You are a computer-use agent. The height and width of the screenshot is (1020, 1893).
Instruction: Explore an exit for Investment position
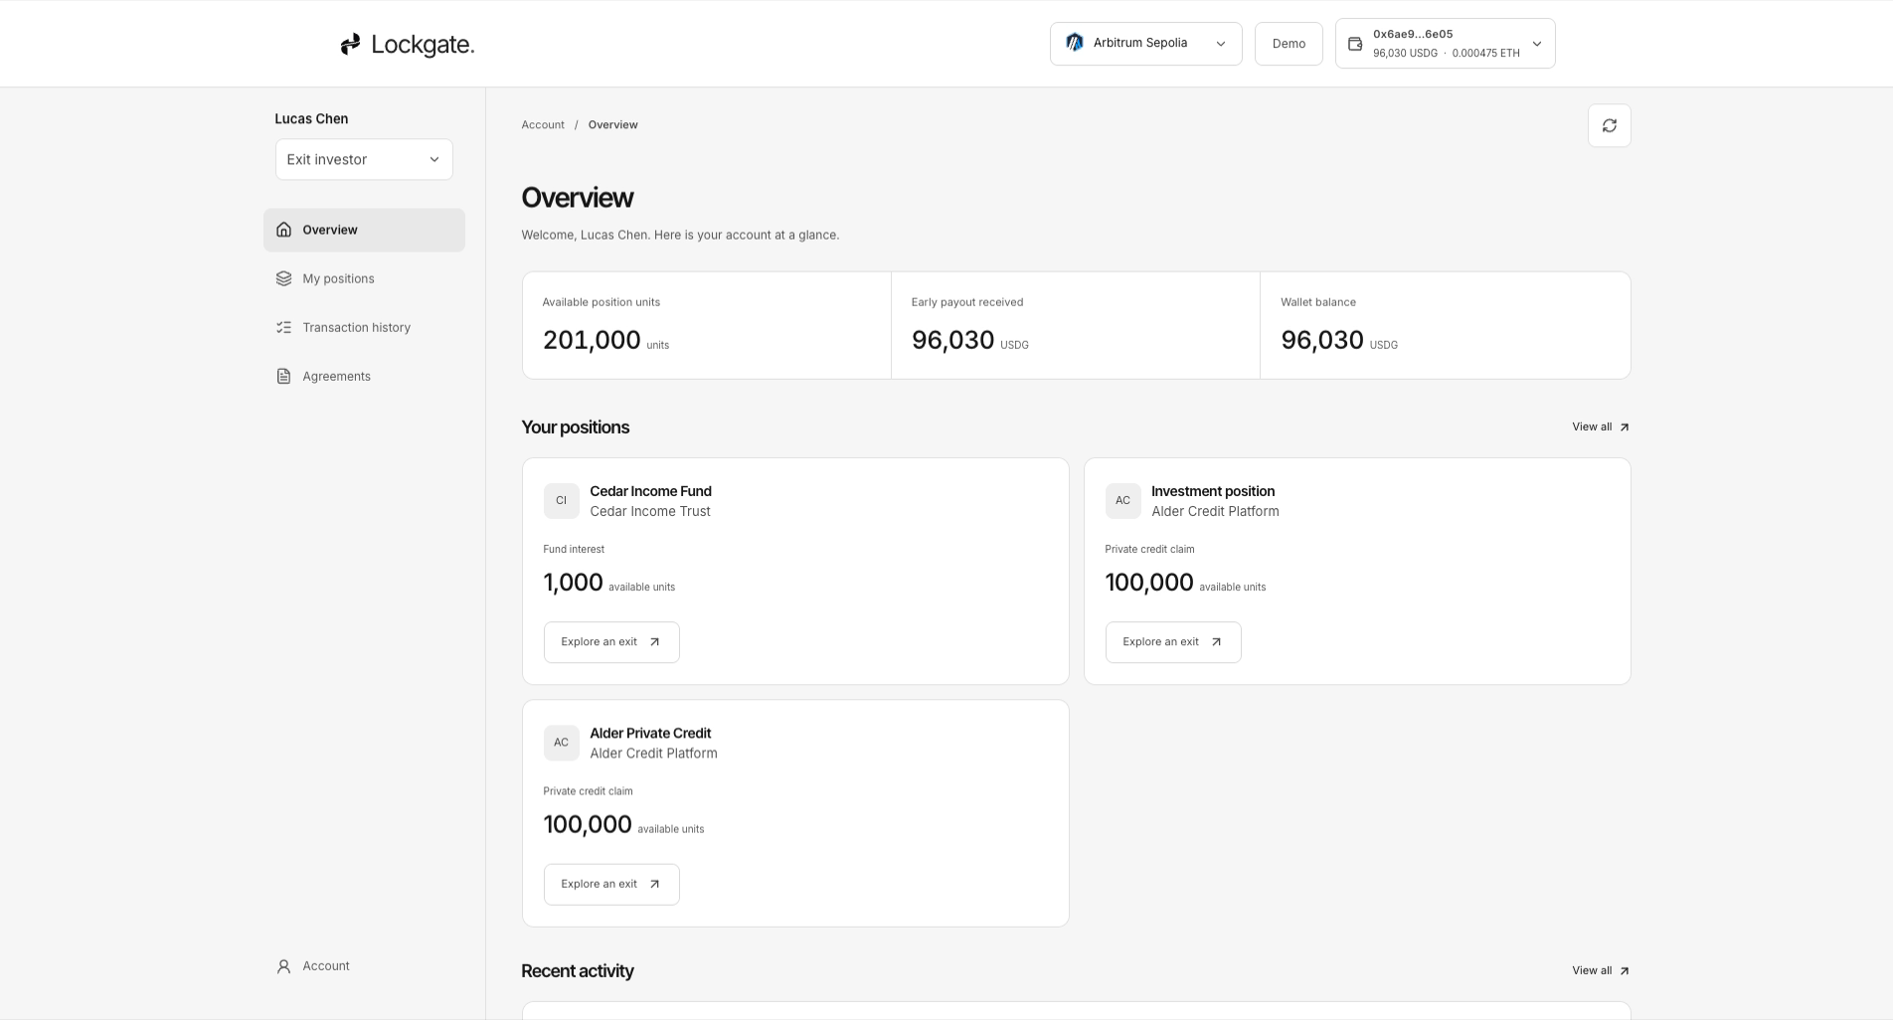[1173, 642]
